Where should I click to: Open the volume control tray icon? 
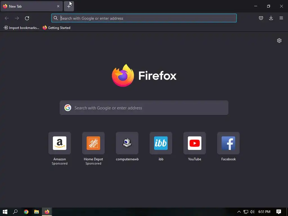(x=252, y=212)
